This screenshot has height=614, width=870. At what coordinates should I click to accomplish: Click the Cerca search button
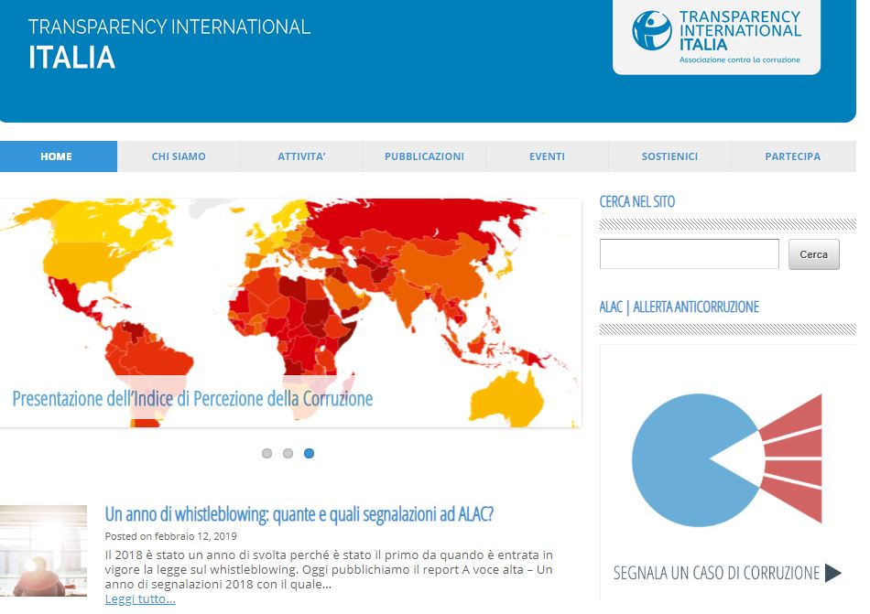[x=813, y=254]
